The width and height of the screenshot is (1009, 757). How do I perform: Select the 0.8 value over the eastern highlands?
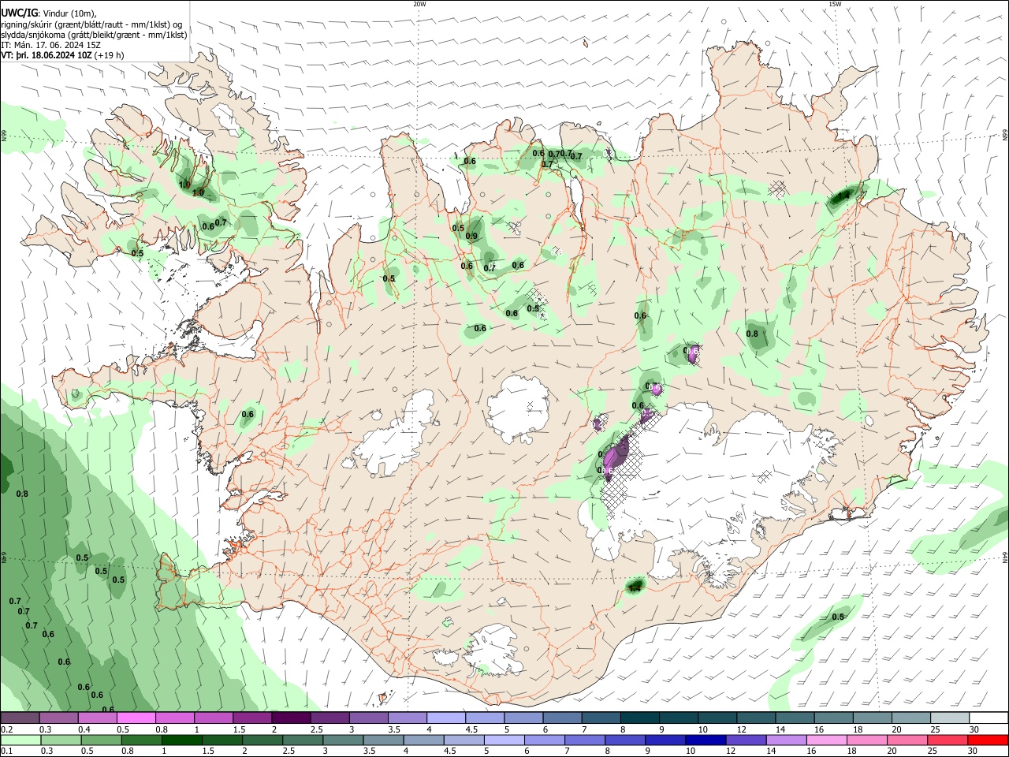point(752,334)
